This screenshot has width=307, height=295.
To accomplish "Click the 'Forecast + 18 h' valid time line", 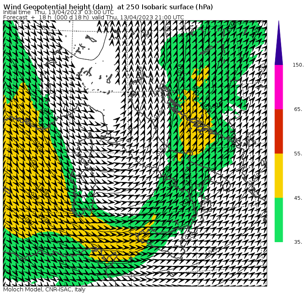I will coord(94,17).
